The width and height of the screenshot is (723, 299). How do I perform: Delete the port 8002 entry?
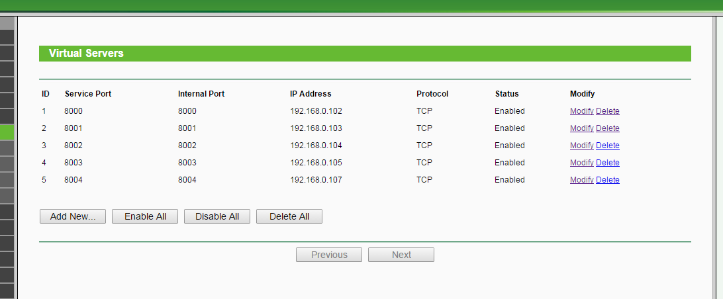[607, 146]
